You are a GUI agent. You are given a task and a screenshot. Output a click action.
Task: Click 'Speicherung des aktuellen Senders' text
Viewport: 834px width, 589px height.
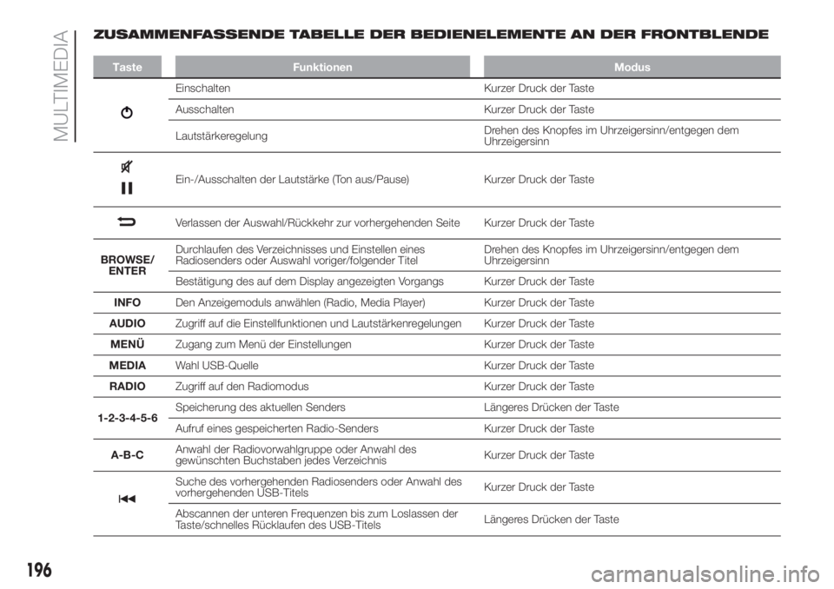(260, 407)
